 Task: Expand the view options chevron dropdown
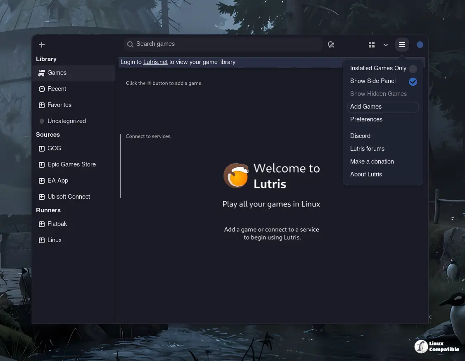386,45
